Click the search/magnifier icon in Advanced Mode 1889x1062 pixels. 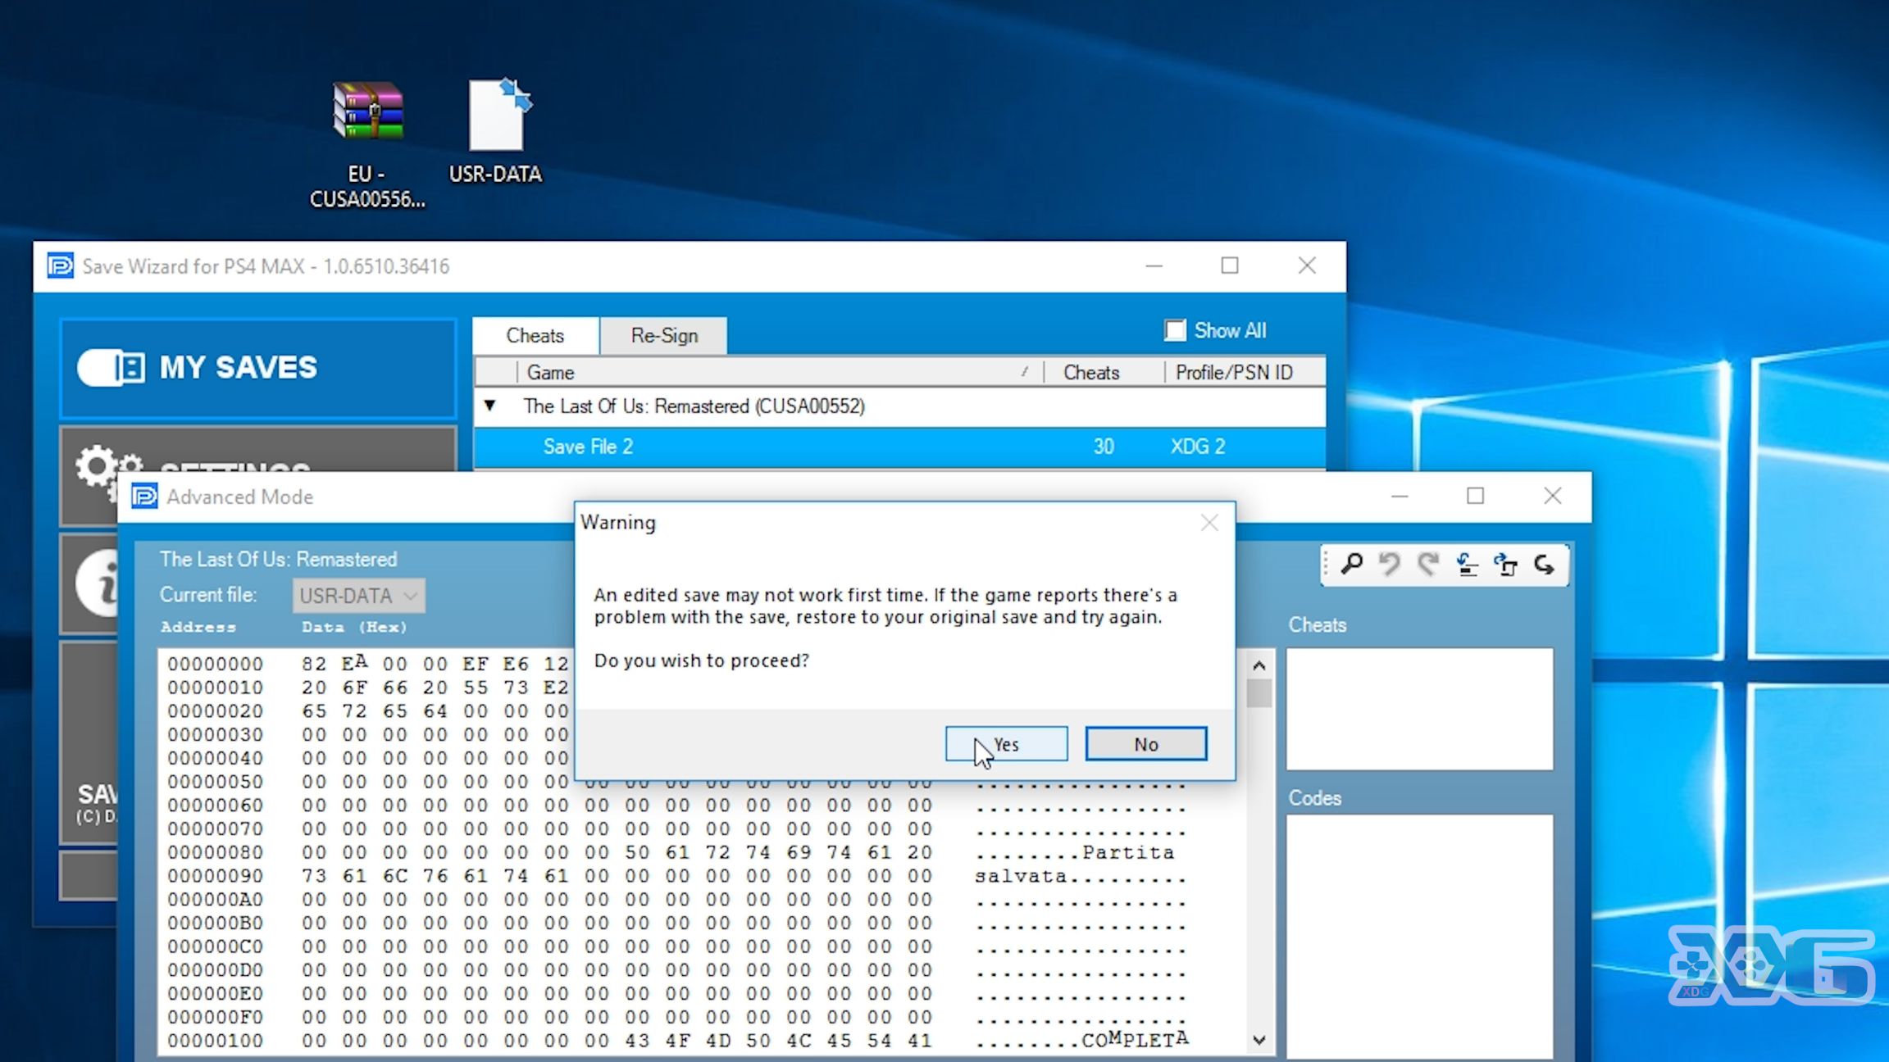pos(1350,564)
